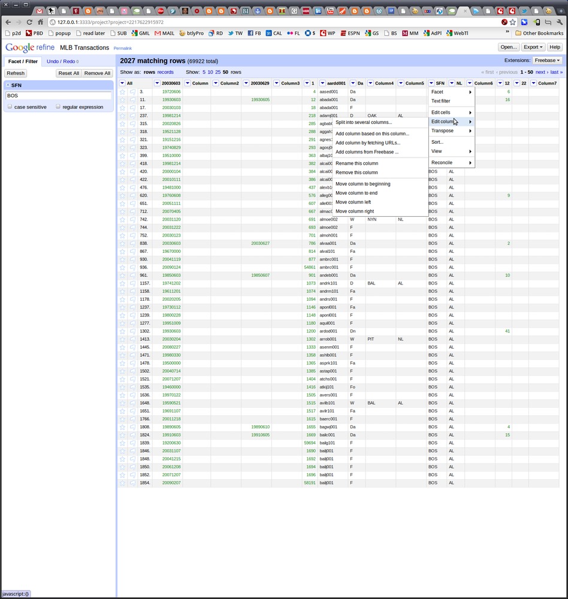The height and width of the screenshot is (599, 568).
Task: Enable the case sensitive checkbox
Action: click(x=10, y=107)
